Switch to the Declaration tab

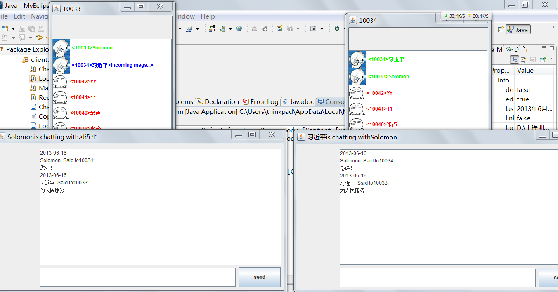tap(218, 101)
